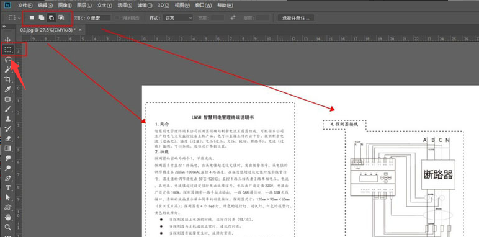479x237 pixels.
Task: Select the Clone Stamp tool
Action: click(7, 118)
